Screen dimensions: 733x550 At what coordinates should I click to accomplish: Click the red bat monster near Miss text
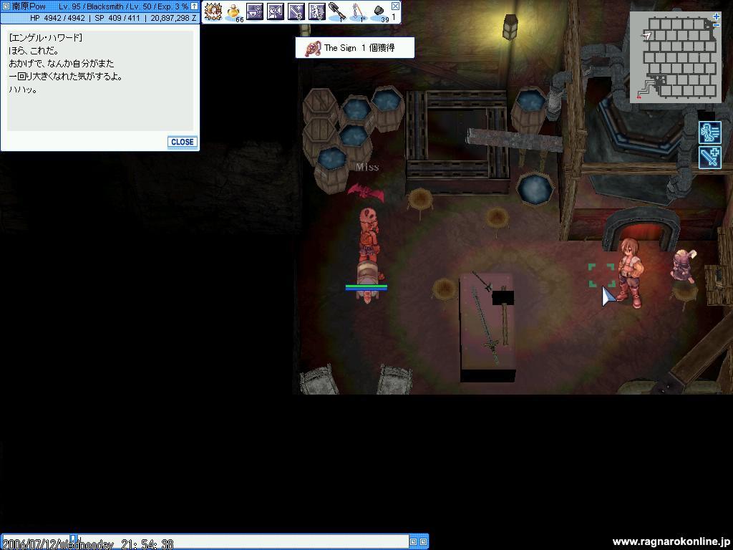tap(366, 193)
